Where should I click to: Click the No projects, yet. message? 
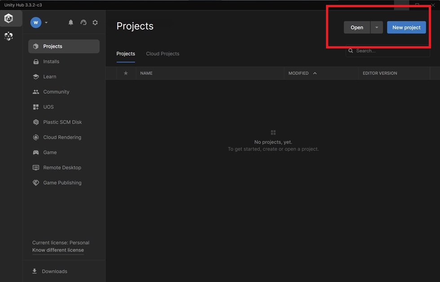click(273, 142)
